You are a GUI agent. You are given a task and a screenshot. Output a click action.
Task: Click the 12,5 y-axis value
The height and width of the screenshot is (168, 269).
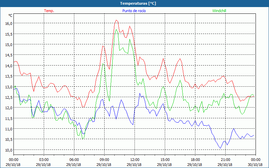tap(9, 97)
